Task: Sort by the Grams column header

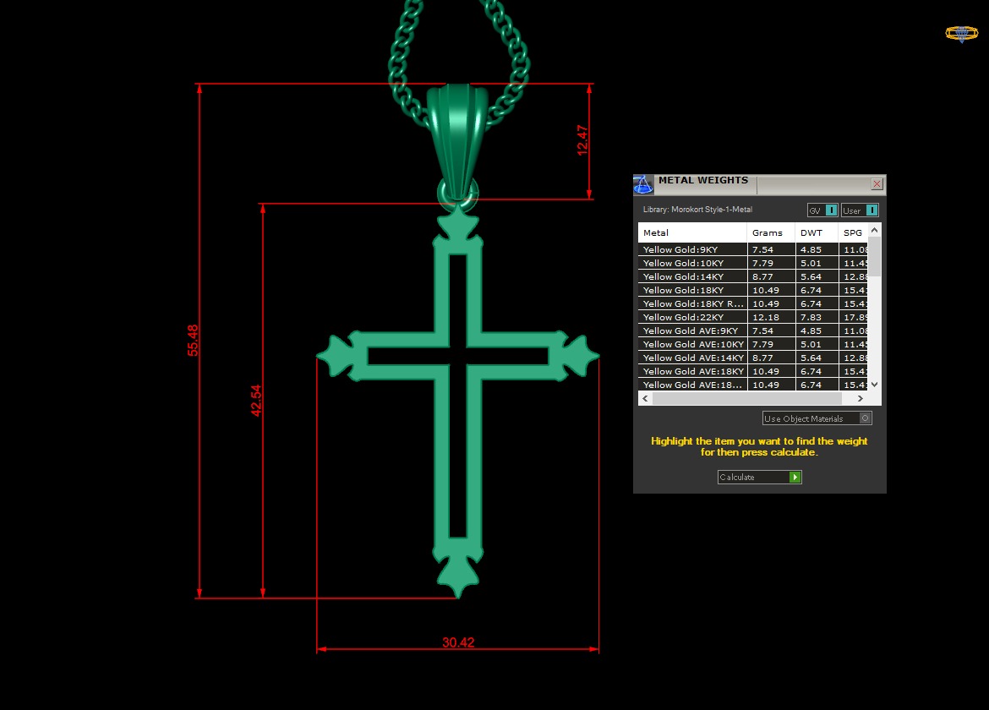Action: click(771, 232)
